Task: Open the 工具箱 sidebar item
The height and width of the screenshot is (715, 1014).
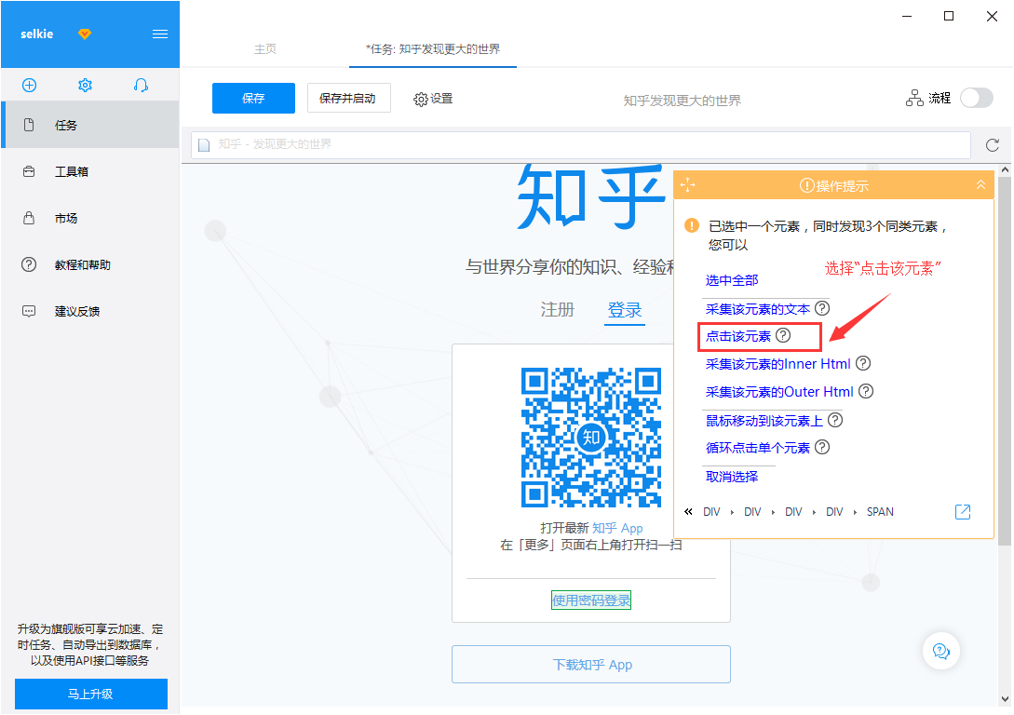Action: pyautogui.click(x=90, y=171)
